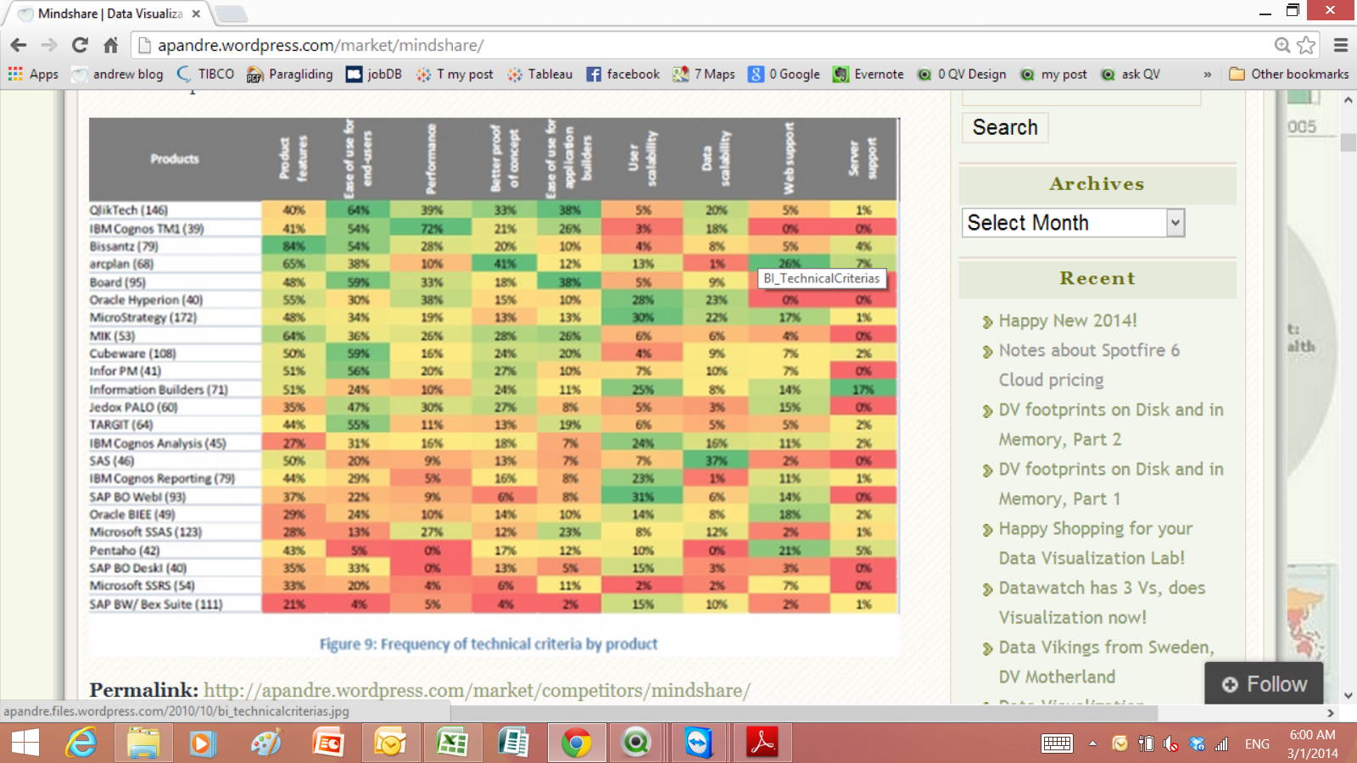
Task: Open the browser home page
Action: [110, 45]
